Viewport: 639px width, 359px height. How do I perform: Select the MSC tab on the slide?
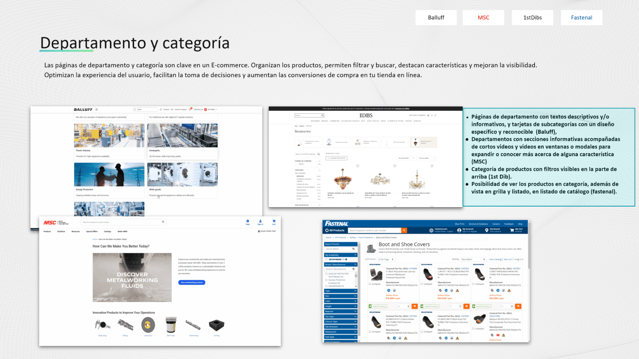pos(483,17)
